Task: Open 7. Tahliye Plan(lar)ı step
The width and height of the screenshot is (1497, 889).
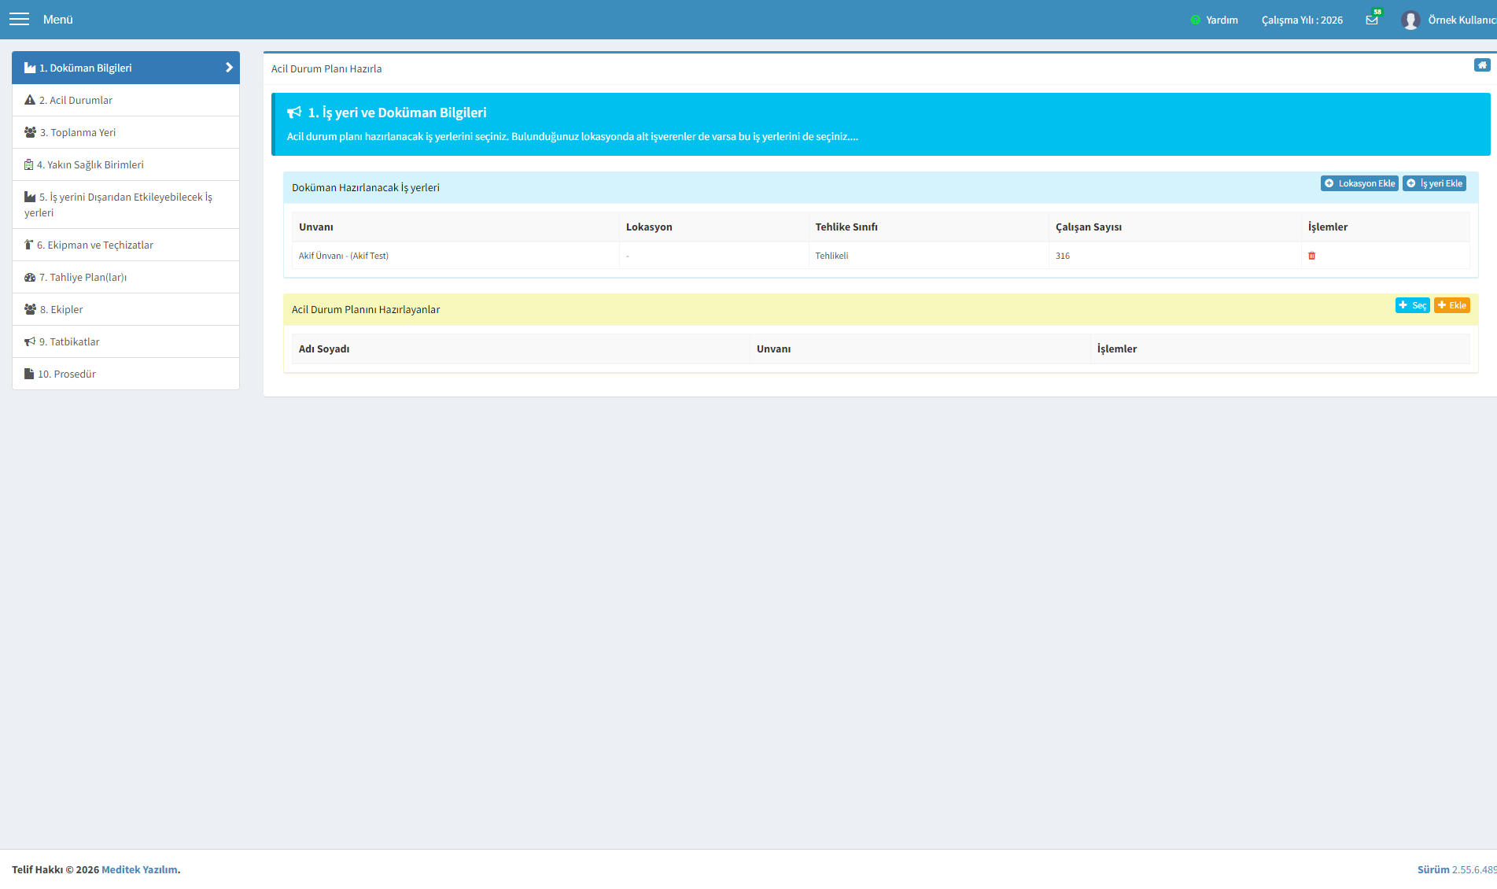Action: (126, 277)
